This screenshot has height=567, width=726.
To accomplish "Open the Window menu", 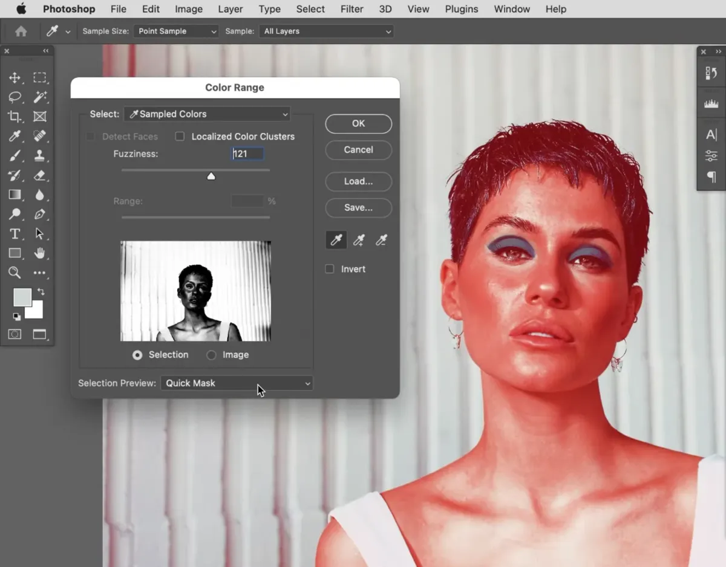I will 511,9.
